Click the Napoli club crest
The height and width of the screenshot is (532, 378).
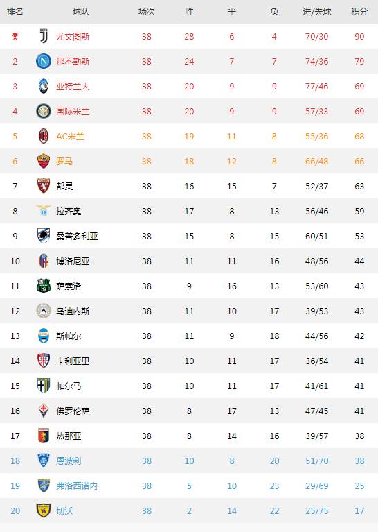point(44,62)
